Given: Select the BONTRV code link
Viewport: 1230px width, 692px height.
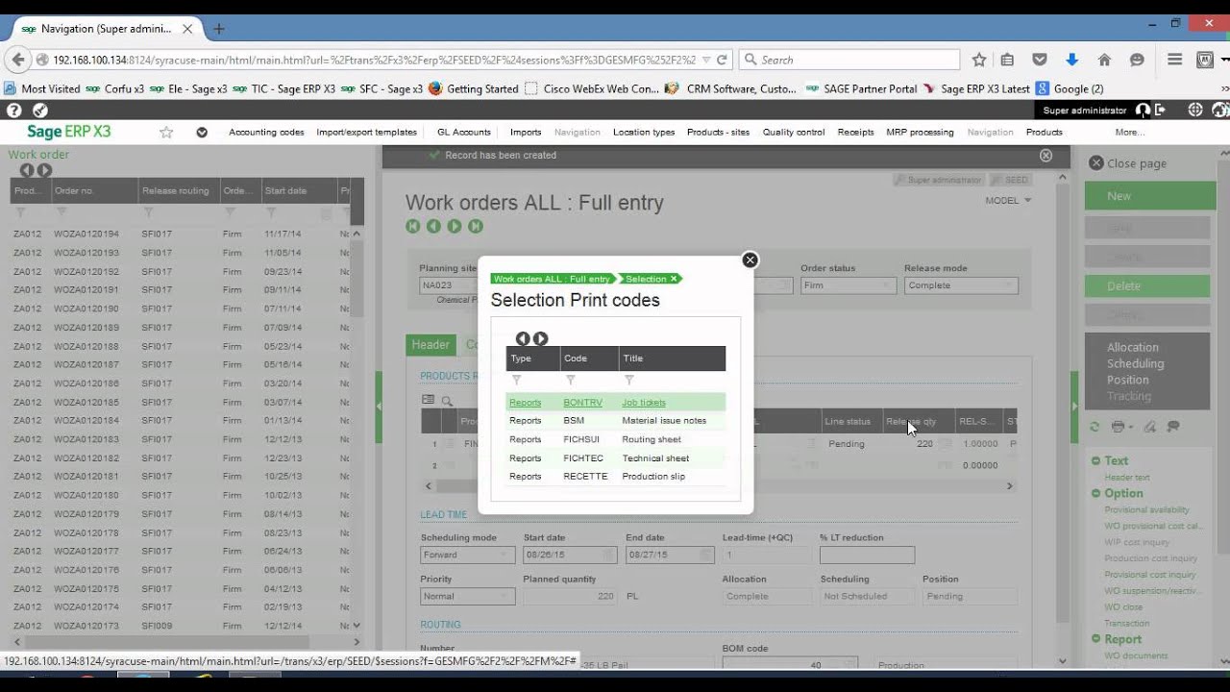Looking at the screenshot, I should pyautogui.click(x=582, y=403).
